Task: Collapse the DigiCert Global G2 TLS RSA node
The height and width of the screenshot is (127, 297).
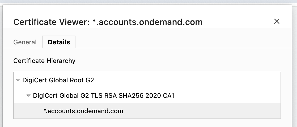Action: pos(28,96)
